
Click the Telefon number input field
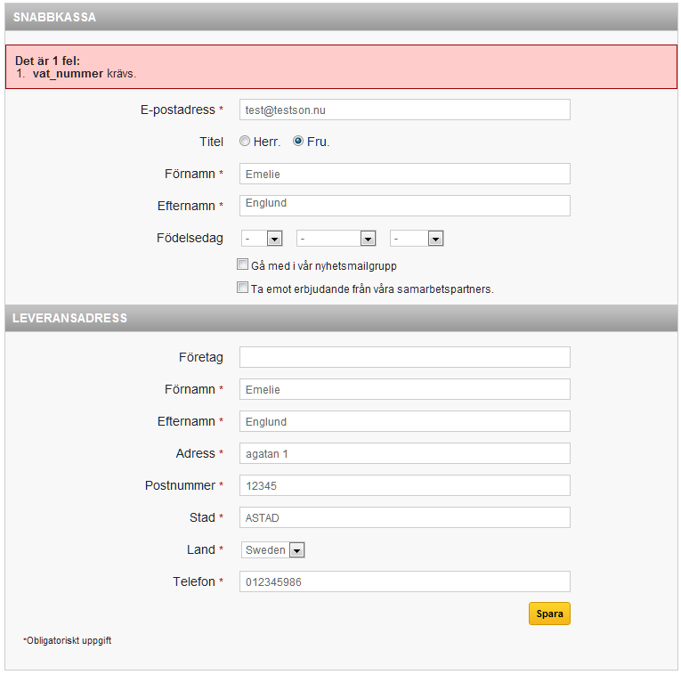coord(405,582)
